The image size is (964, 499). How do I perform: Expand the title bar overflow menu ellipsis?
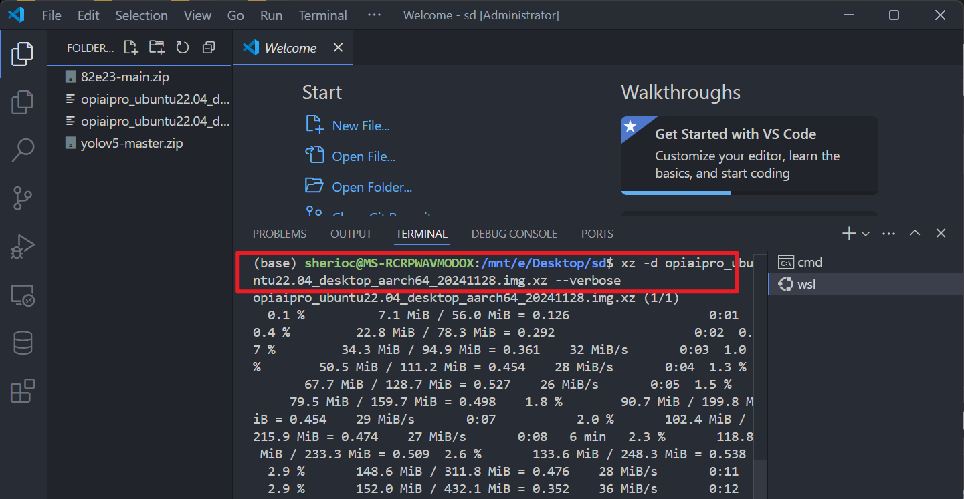point(374,15)
